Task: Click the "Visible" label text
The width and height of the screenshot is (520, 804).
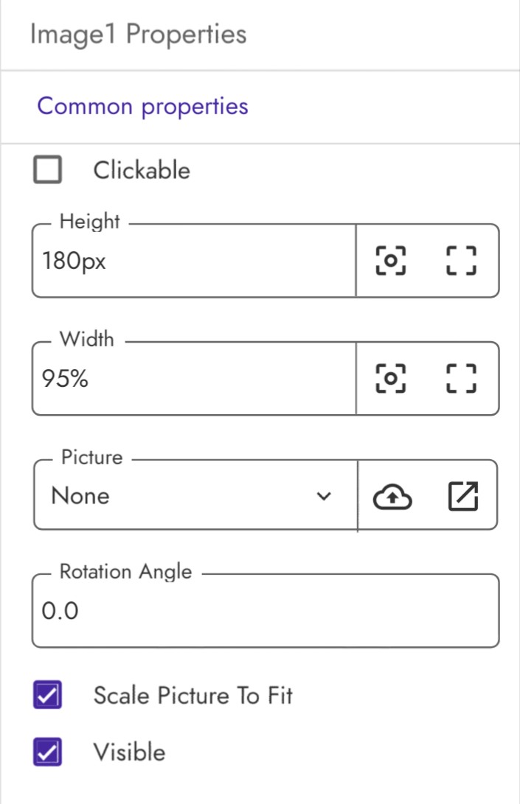Action: [x=129, y=752]
